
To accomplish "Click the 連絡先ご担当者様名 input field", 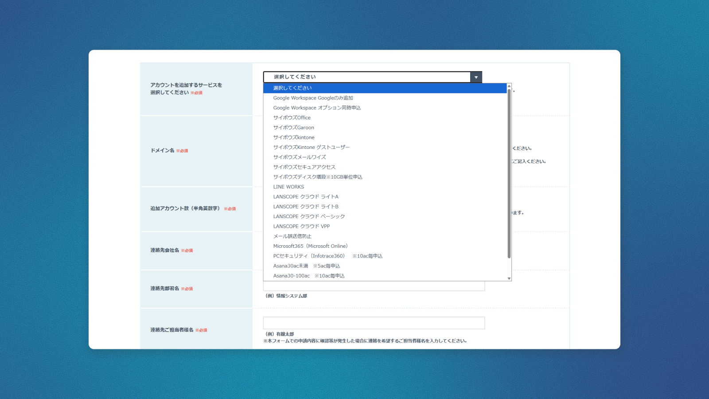I will tap(374, 323).
